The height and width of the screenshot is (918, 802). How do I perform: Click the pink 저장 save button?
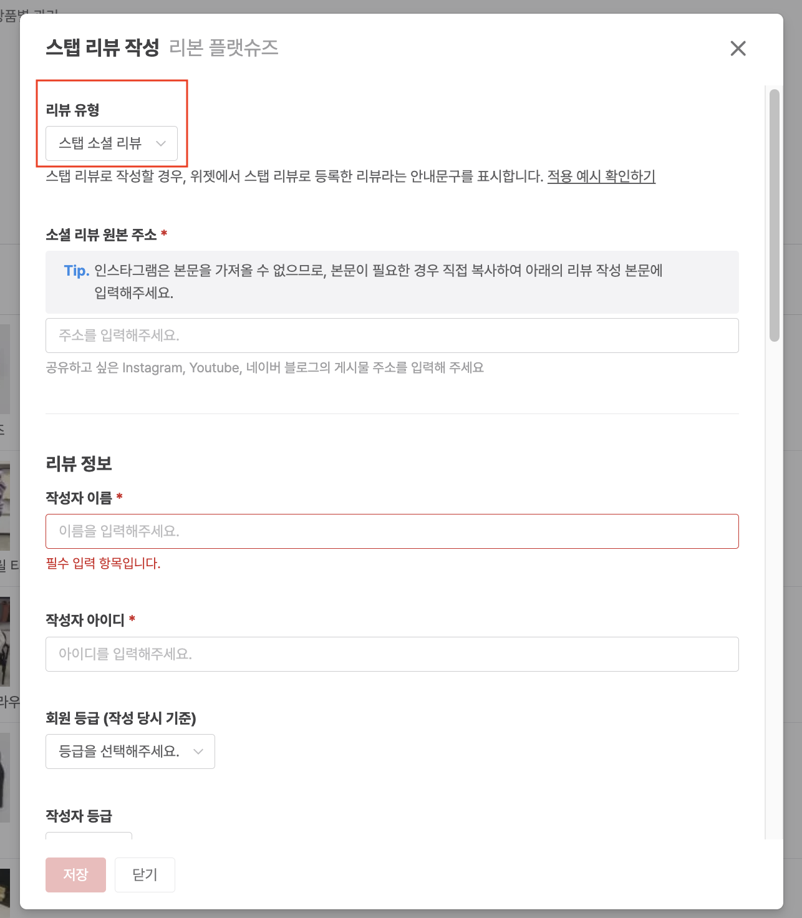[x=75, y=874]
